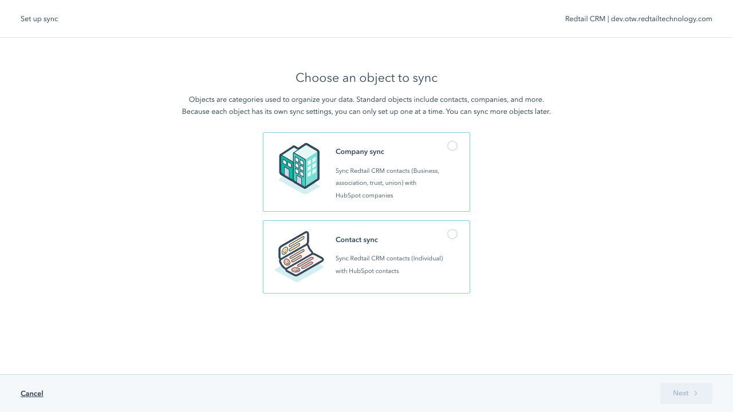
Task: Click the objects explanation paragraph
Action: point(366,105)
